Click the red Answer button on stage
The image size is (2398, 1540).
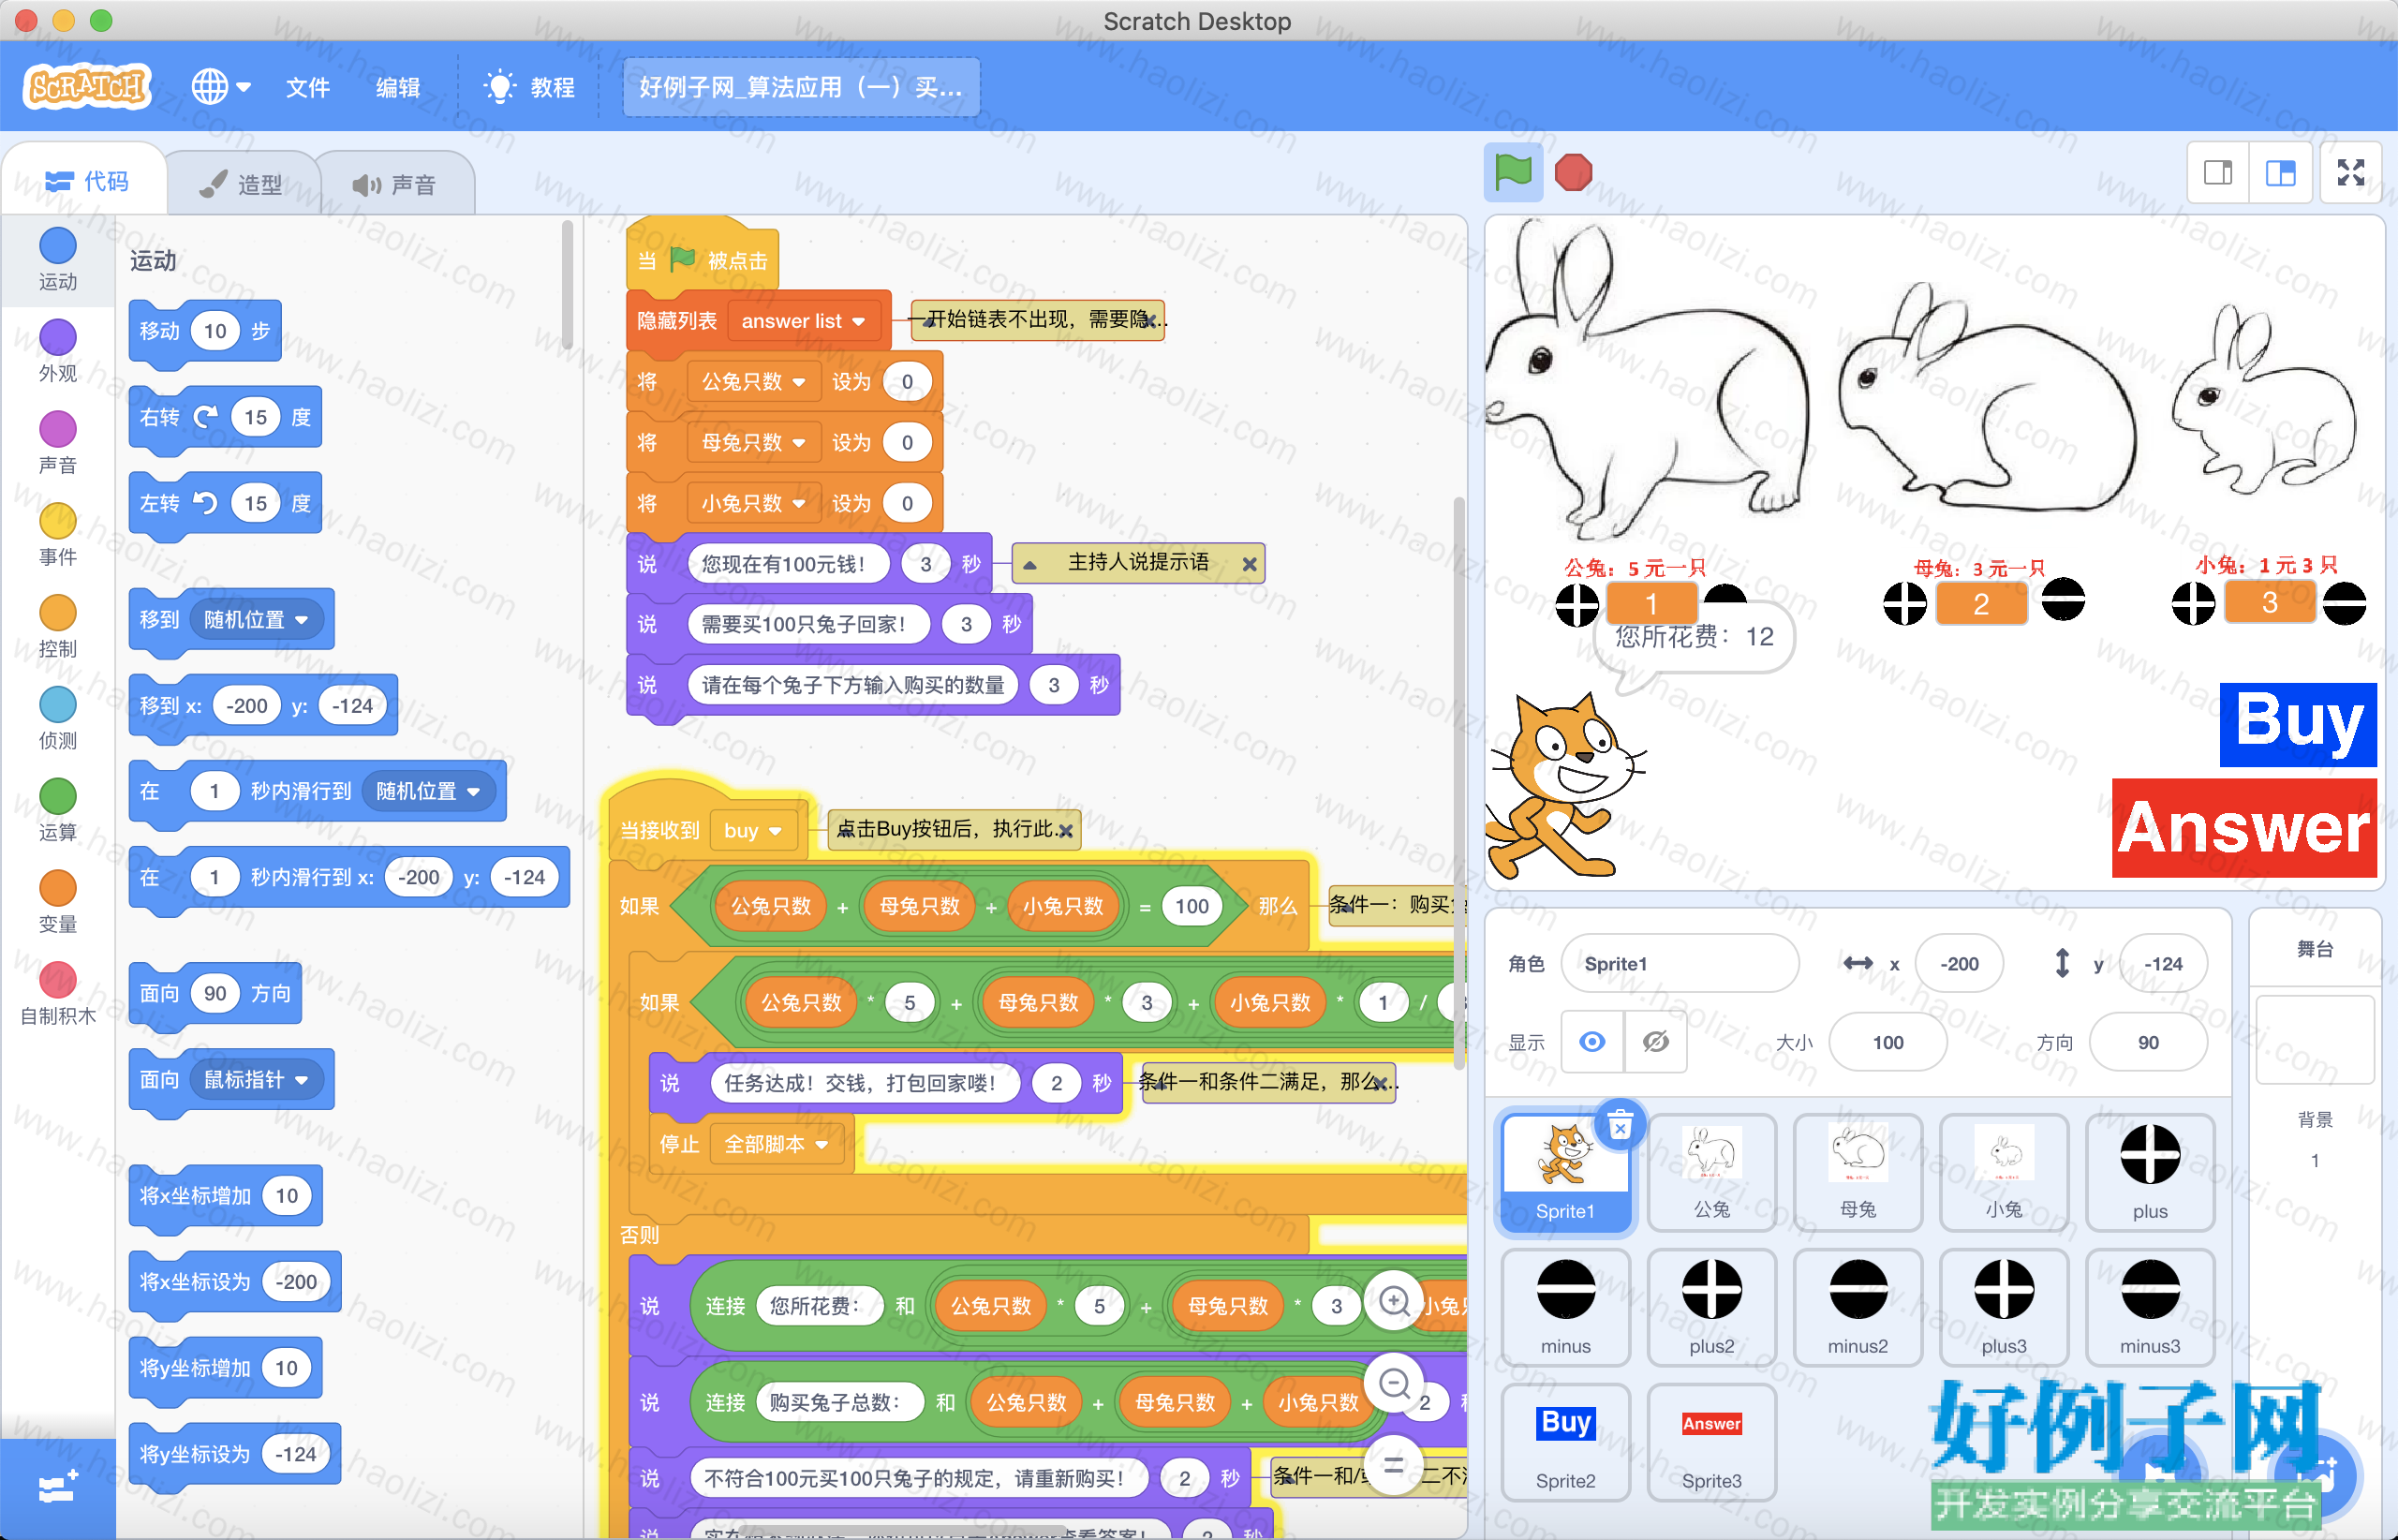2244,828
